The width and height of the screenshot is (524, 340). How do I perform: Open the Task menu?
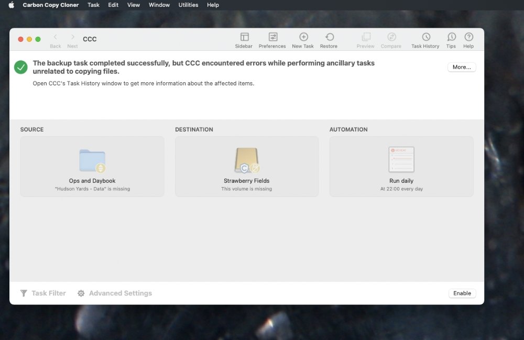[93, 5]
